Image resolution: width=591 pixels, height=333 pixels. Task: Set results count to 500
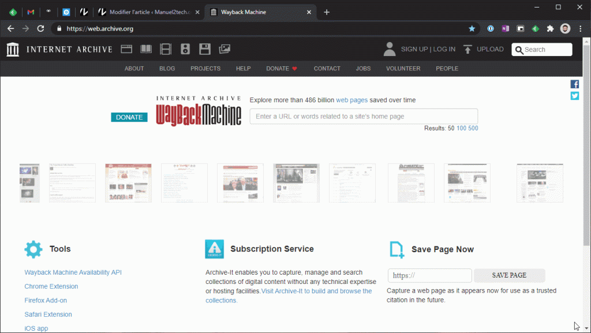pyautogui.click(x=473, y=129)
